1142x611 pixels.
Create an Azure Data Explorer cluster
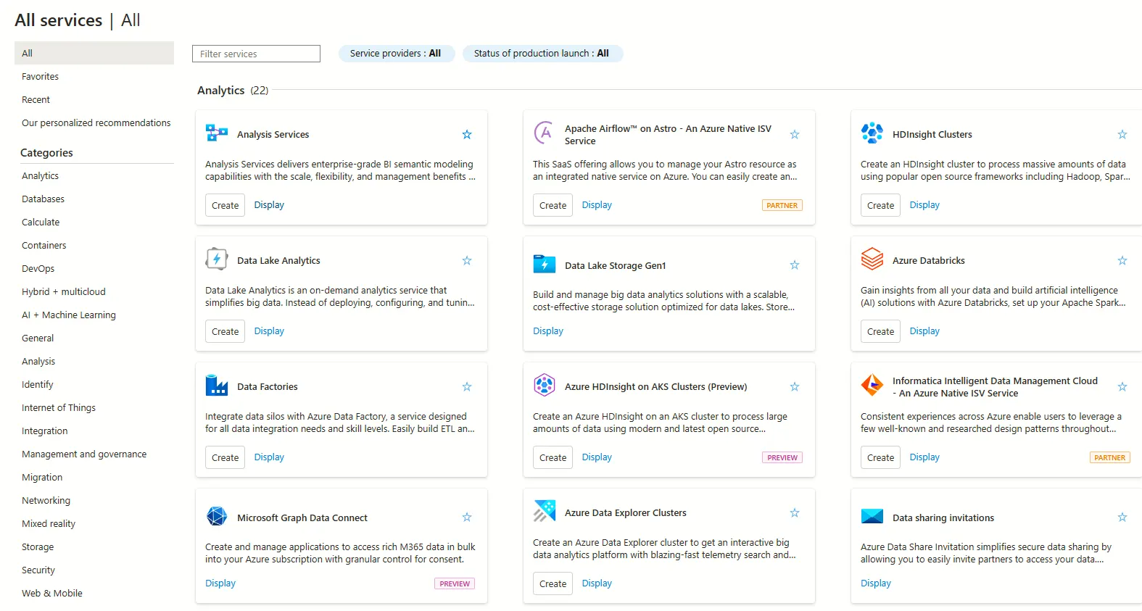[553, 583]
